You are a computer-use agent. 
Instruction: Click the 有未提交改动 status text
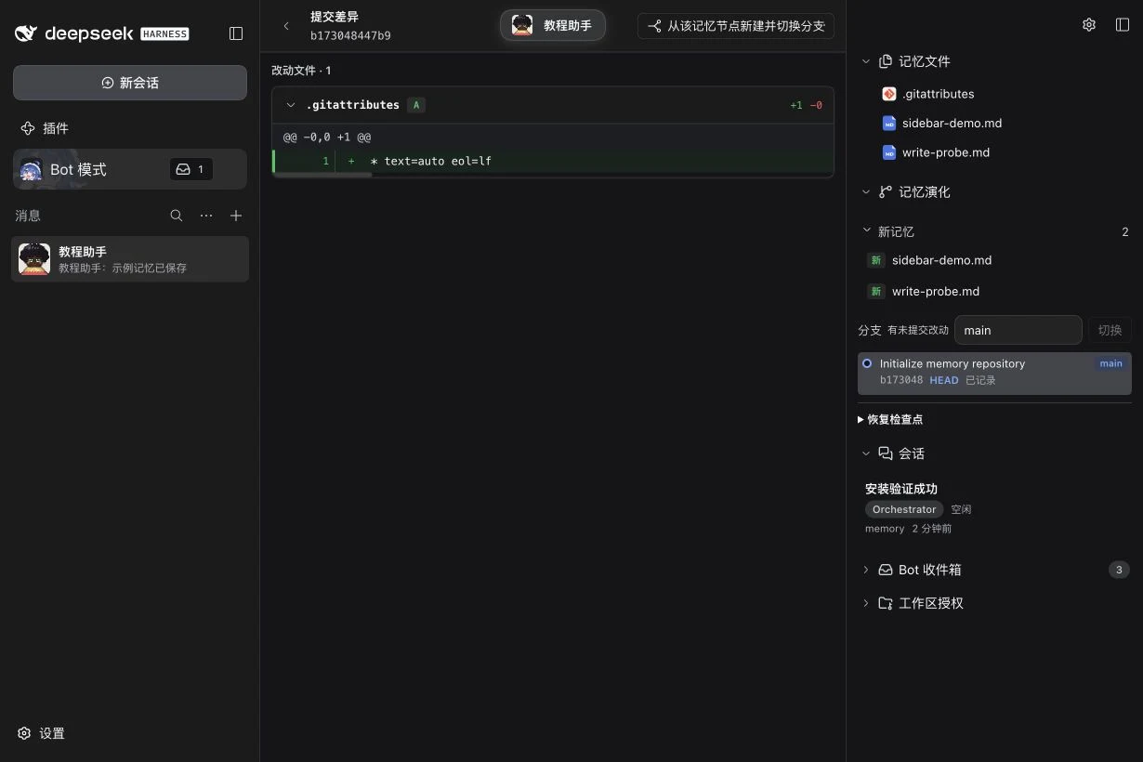click(918, 330)
